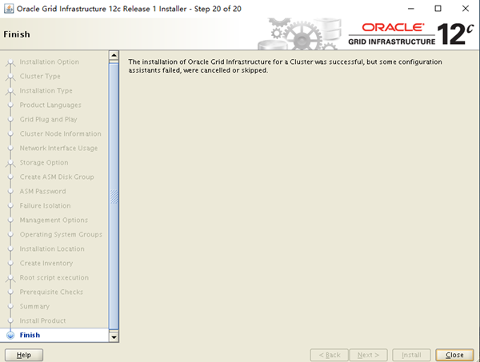Click the steps panel scrollbar thumb

pos(114,196)
